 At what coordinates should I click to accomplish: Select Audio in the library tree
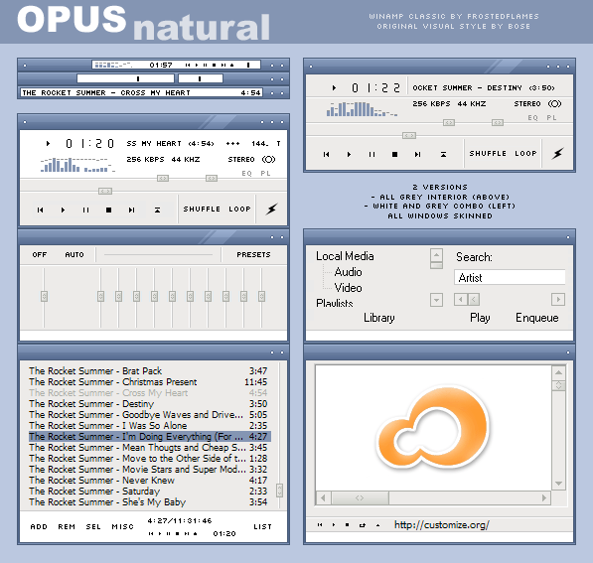click(348, 272)
